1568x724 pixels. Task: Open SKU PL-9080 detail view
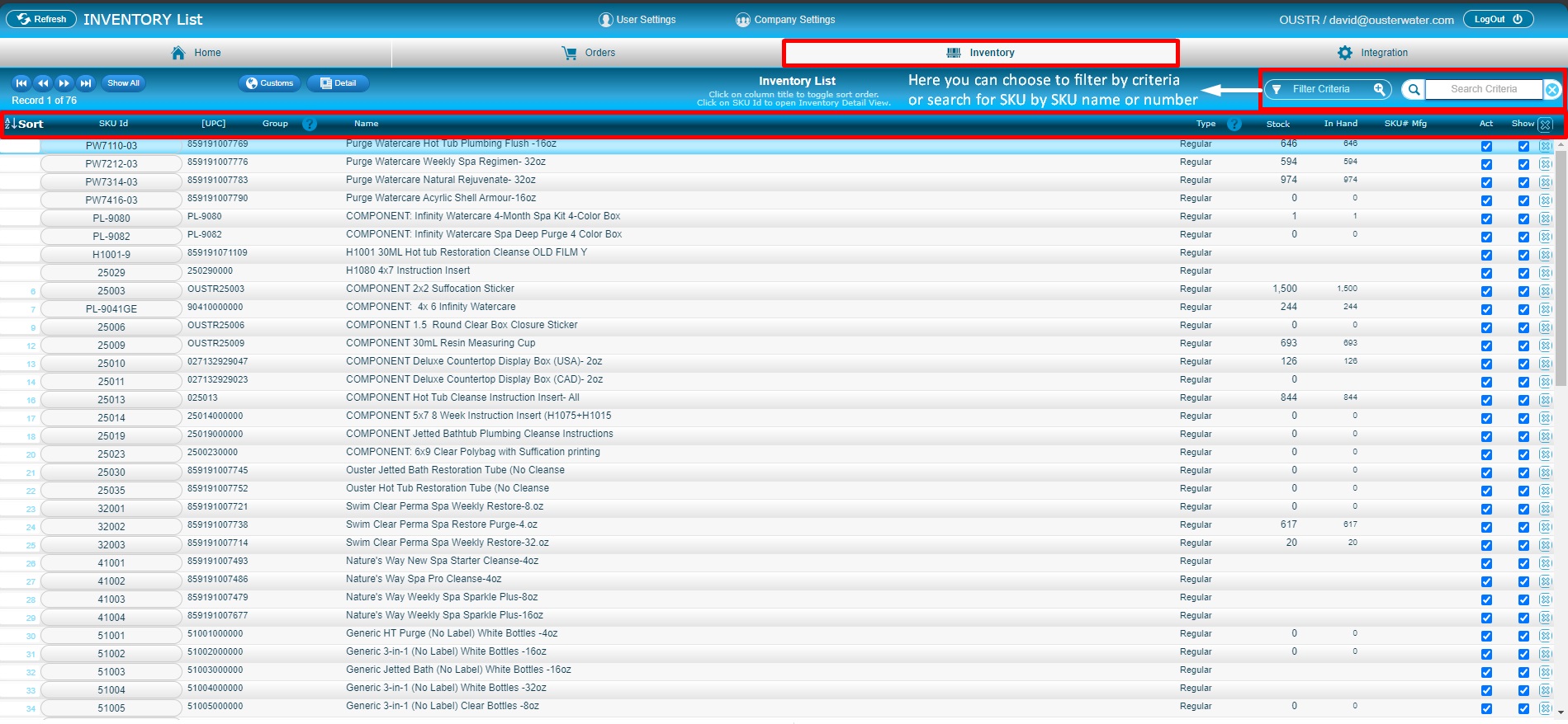point(111,219)
